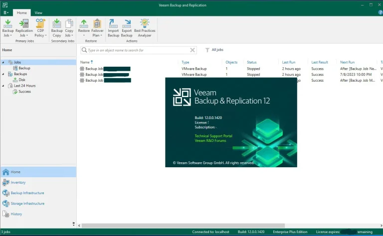Sort by the Last Run column header
Viewport: 383px width, 236px height.
[288, 62]
